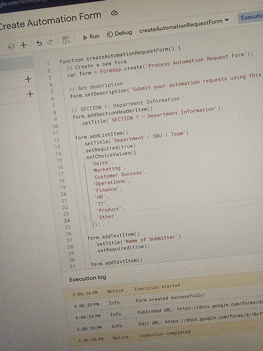Click the 6:06:26 PM timestamp
The height and width of the screenshot is (351, 263).
[85, 294]
